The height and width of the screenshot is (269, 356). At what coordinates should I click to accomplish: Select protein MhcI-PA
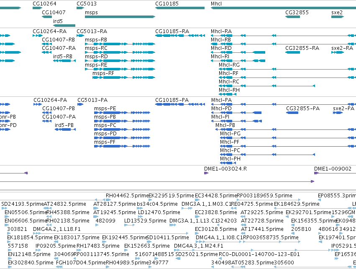point(284,104)
